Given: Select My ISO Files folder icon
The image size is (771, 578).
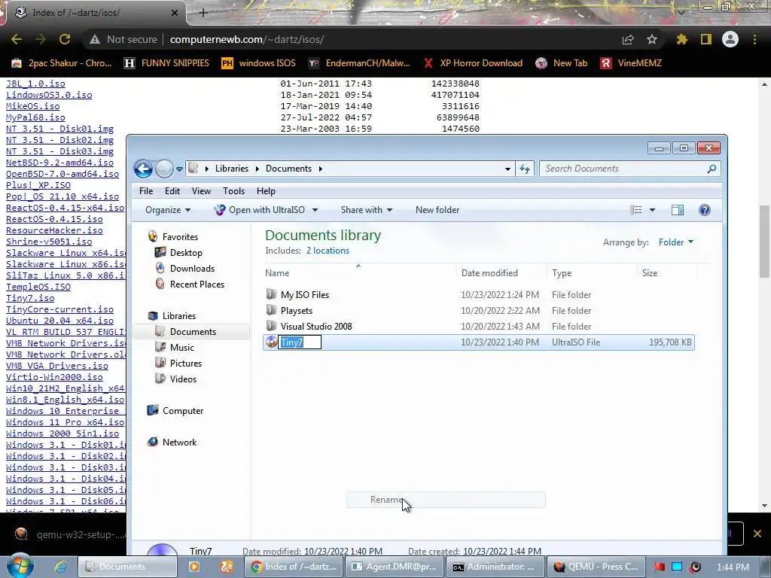Looking at the screenshot, I should click(x=271, y=294).
